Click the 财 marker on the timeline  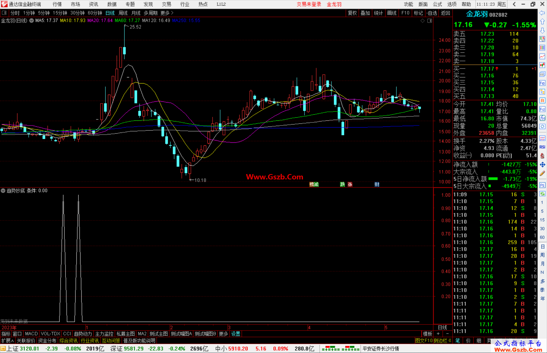point(377,184)
